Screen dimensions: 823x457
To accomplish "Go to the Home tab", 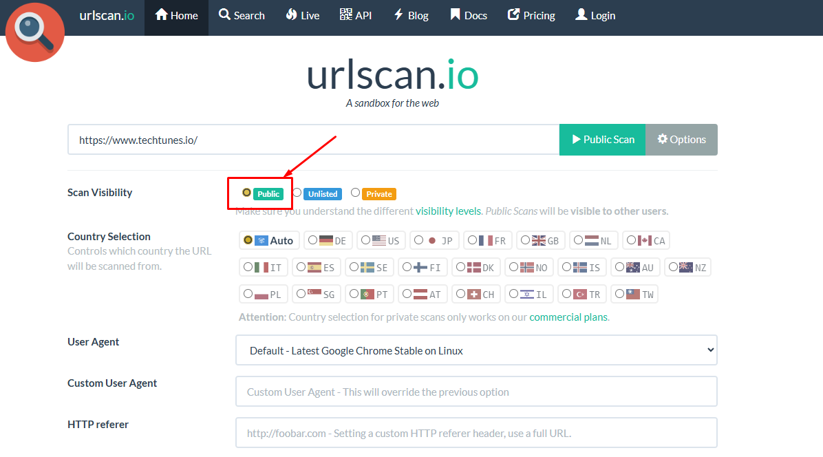I will tap(176, 16).
